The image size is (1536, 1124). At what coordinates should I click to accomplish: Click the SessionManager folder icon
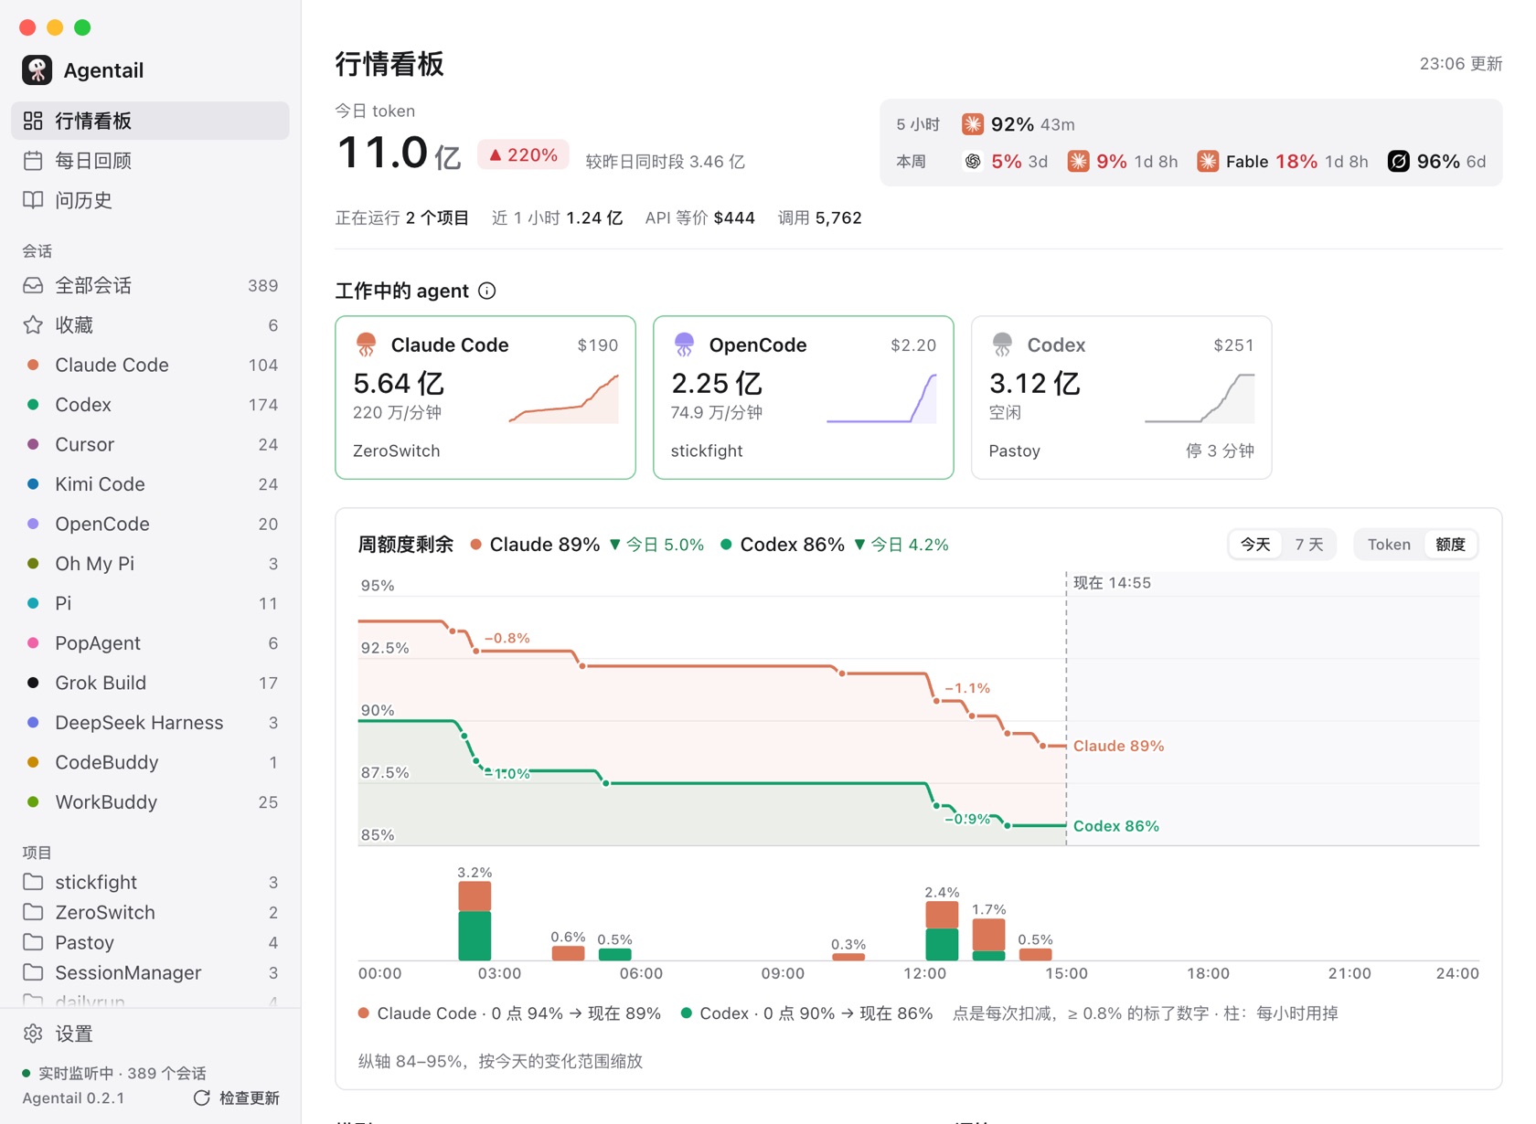pyautogui.click(x=33, y=972)
